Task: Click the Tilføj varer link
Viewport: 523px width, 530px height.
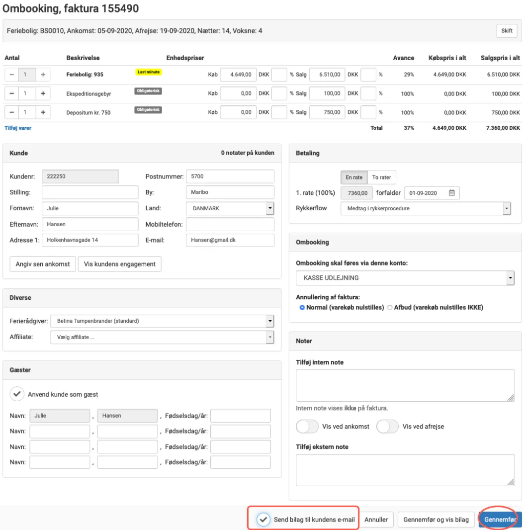Action: point(18,128)
